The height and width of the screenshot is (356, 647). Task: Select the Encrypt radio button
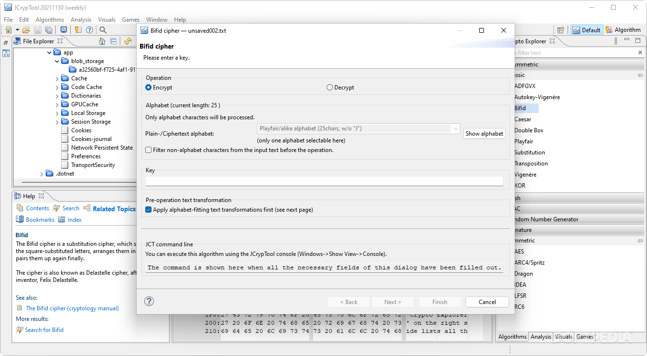(x=148, y=88)
